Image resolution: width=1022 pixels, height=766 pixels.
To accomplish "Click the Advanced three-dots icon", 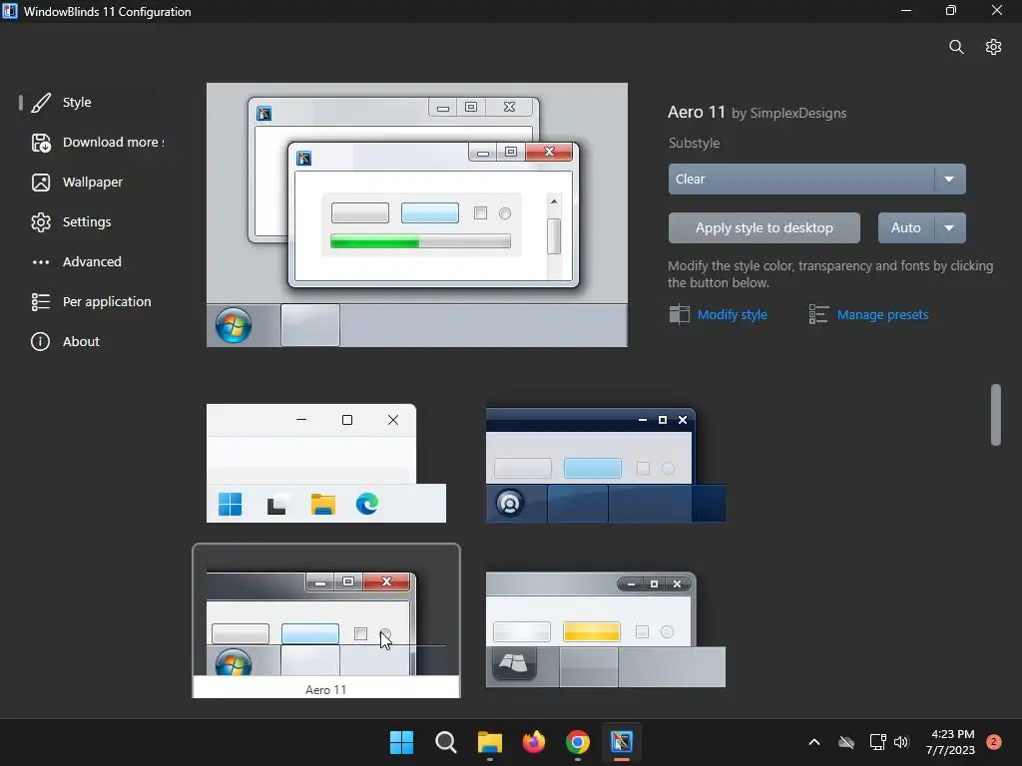I will [x=40, y=262].
